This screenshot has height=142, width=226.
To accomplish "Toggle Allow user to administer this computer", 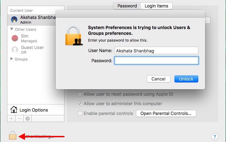I will (80, 103).
